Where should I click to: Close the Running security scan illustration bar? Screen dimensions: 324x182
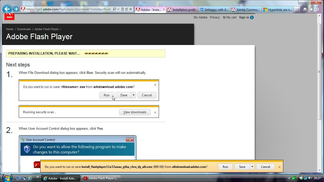click(155, 112)
